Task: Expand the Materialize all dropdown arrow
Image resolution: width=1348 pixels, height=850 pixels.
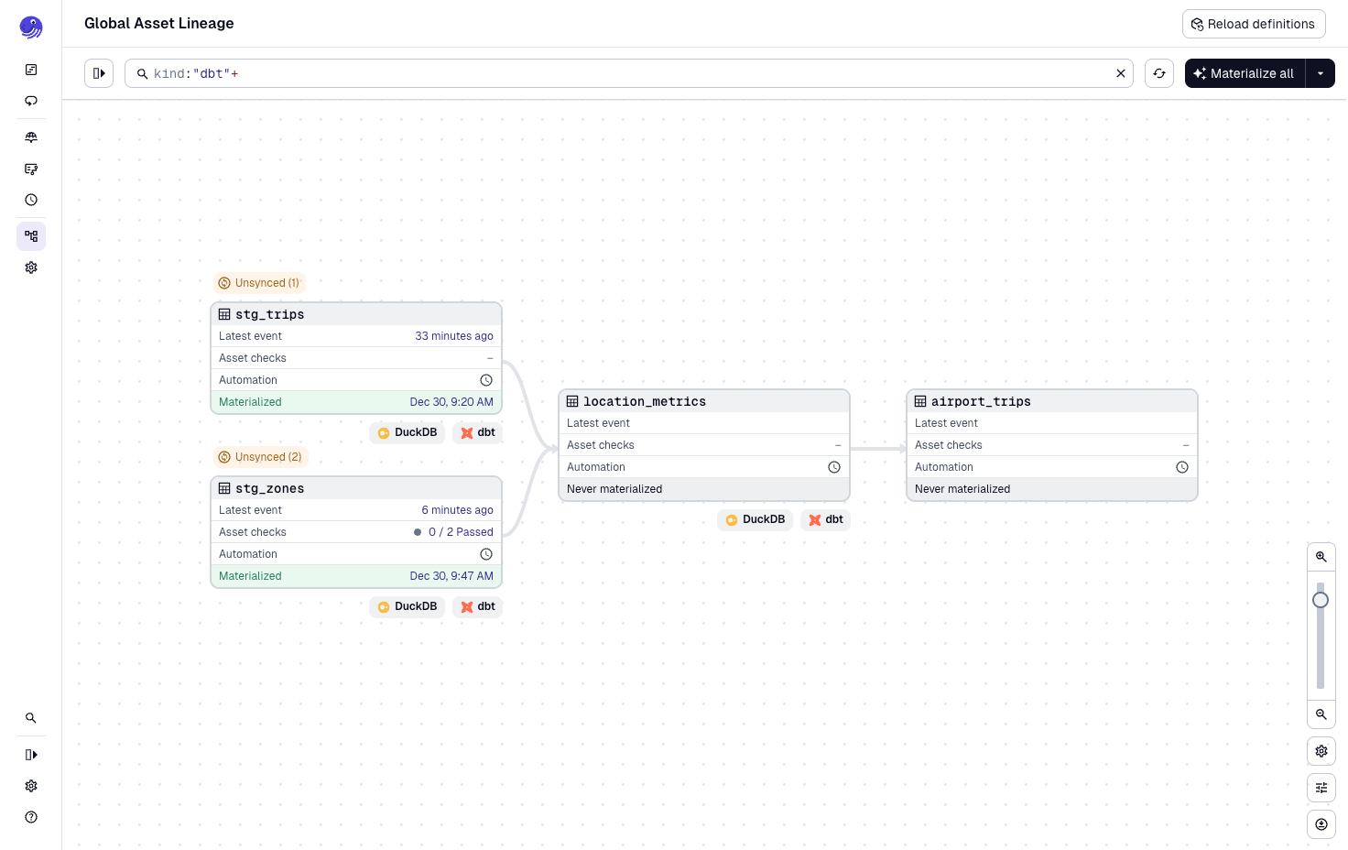Action: (1320, 72)
